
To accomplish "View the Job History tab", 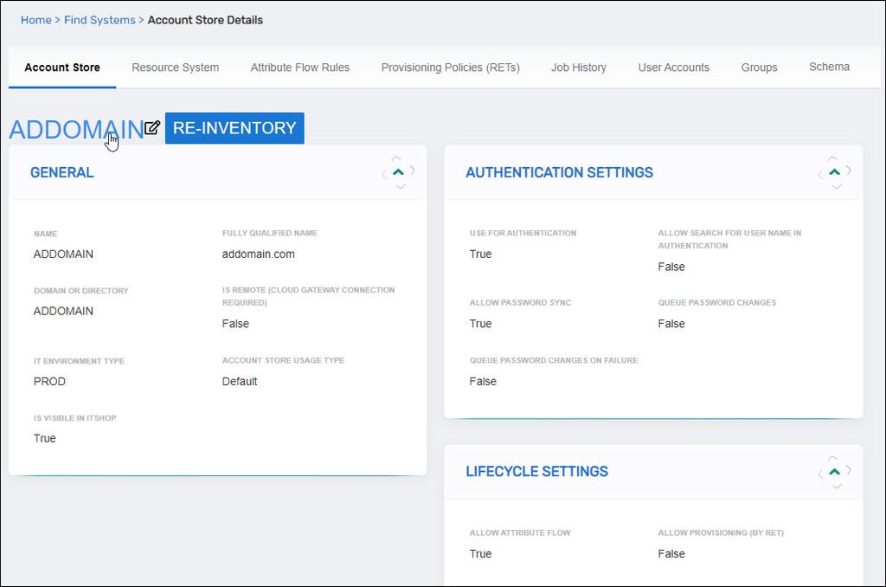I will pos(578,68).
